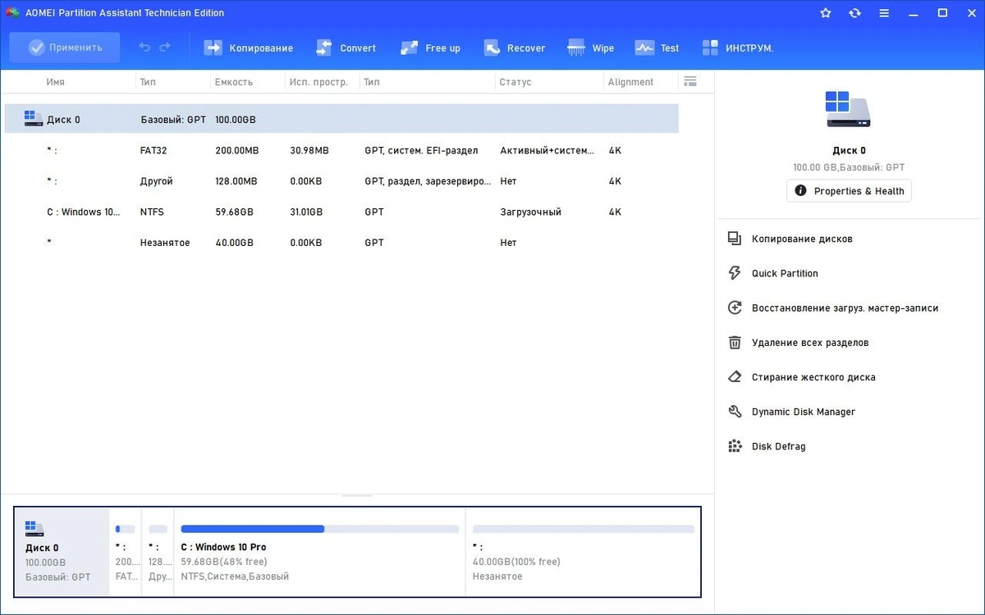Click the trash icon for deleting partitions
The height and width of the screenshot is (615, 985).
point(735,343)
